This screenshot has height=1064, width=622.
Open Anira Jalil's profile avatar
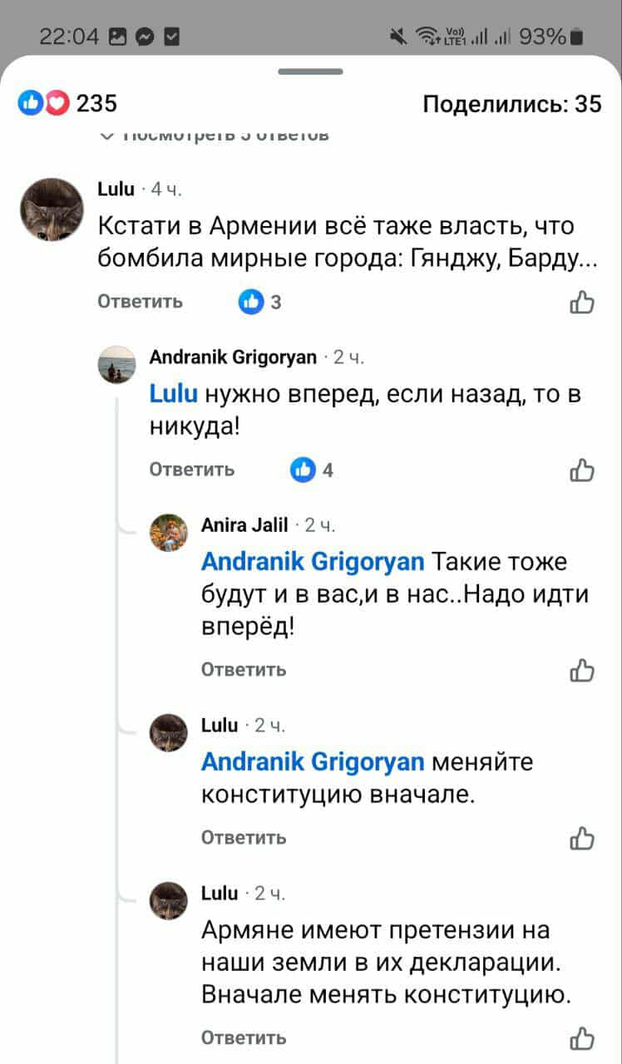(x=169, y=532)
